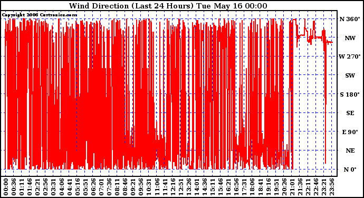Viewport: 364px width, 198px height.
Task: Click the 21:01 time label
Action: pos(292,187)
